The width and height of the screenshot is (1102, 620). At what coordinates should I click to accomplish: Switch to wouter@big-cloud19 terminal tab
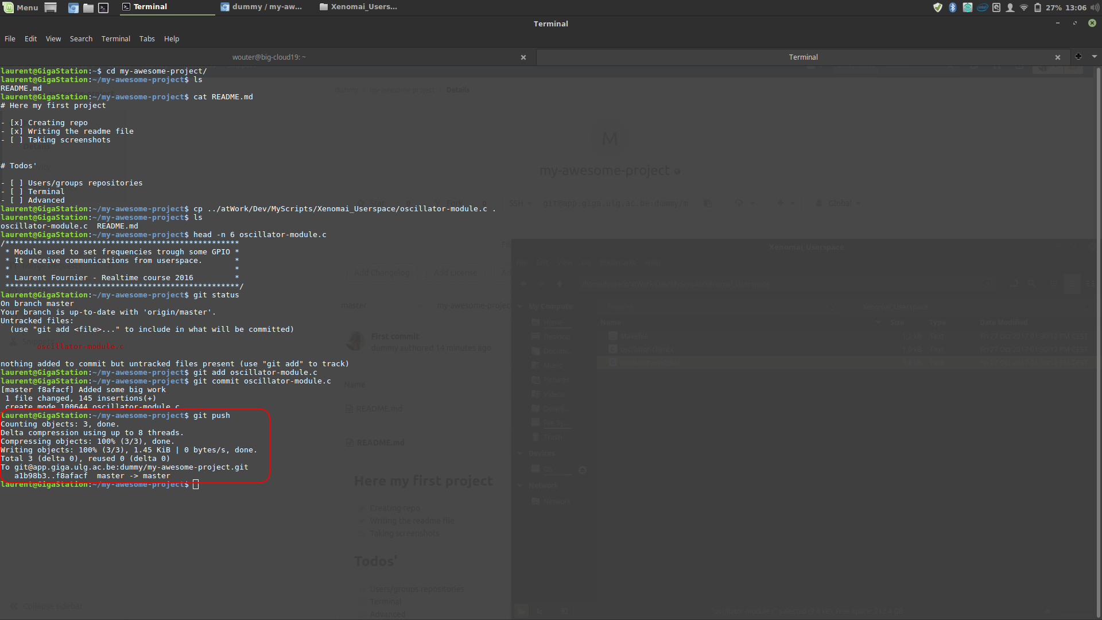click(269, 57)
